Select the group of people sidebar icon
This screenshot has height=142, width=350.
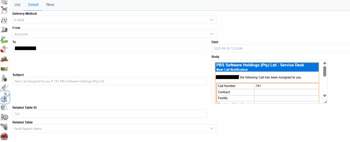click(x=5, y=20)
